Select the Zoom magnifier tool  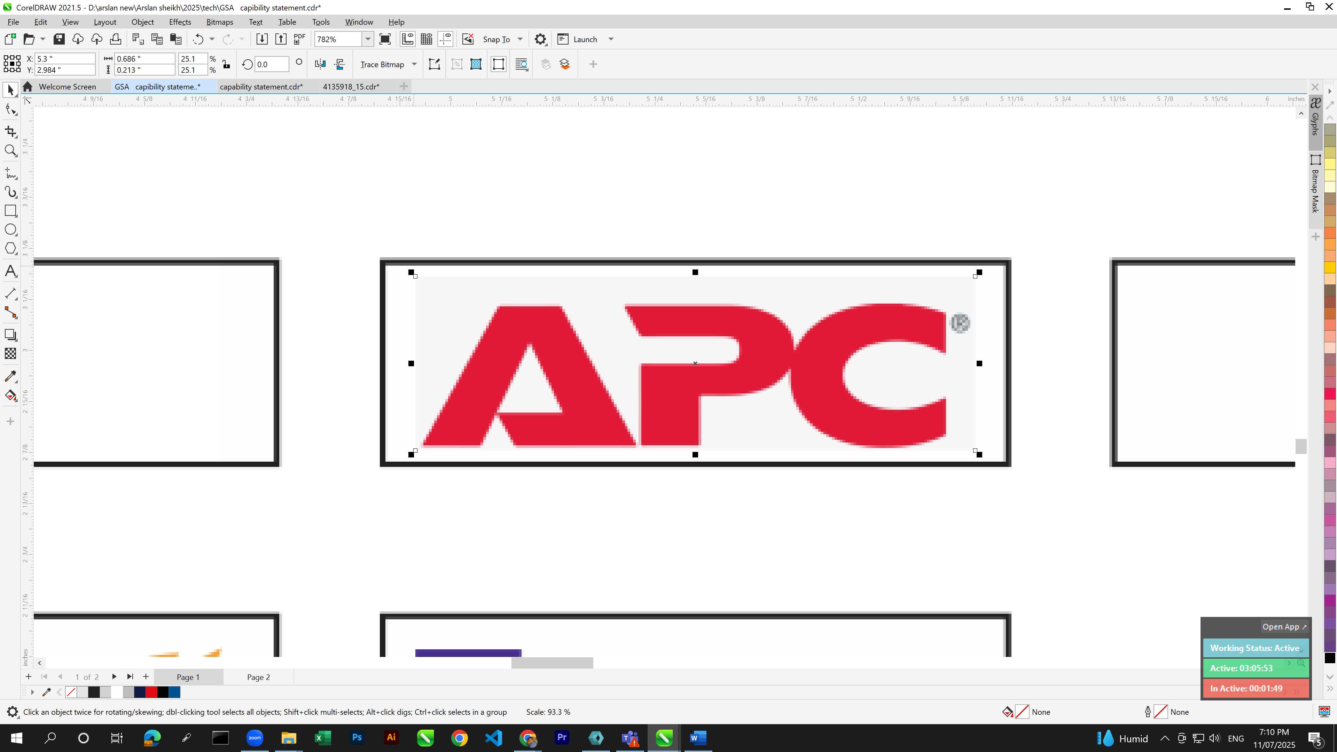10,151
